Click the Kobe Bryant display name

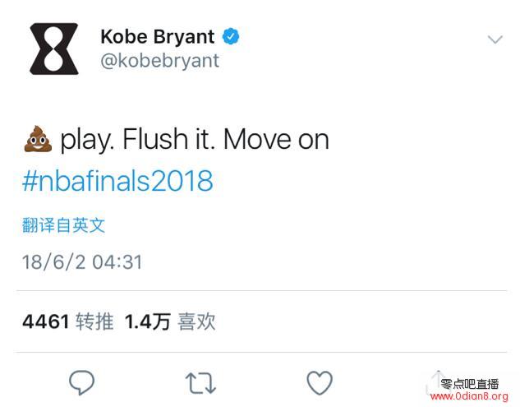[158, 36]
